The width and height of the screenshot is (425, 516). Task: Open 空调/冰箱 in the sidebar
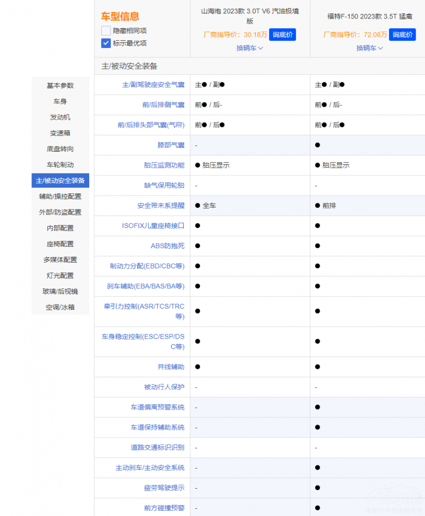[60, 307]
